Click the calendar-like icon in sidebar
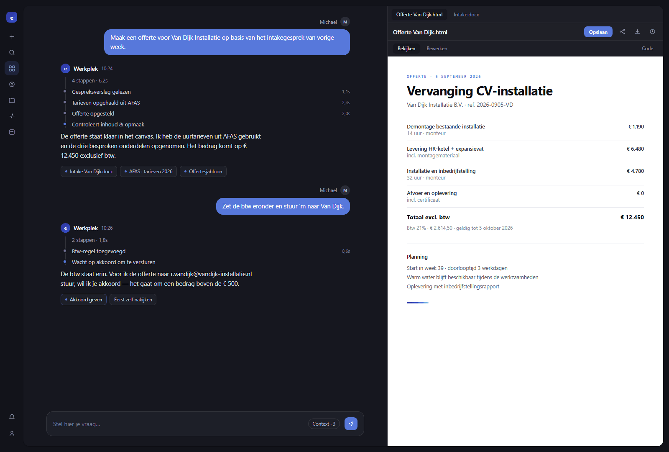The image size is (669, 452). point(12,132)
